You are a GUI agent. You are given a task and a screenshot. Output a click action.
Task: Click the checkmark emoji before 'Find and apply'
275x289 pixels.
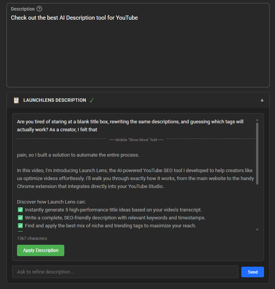20,225
